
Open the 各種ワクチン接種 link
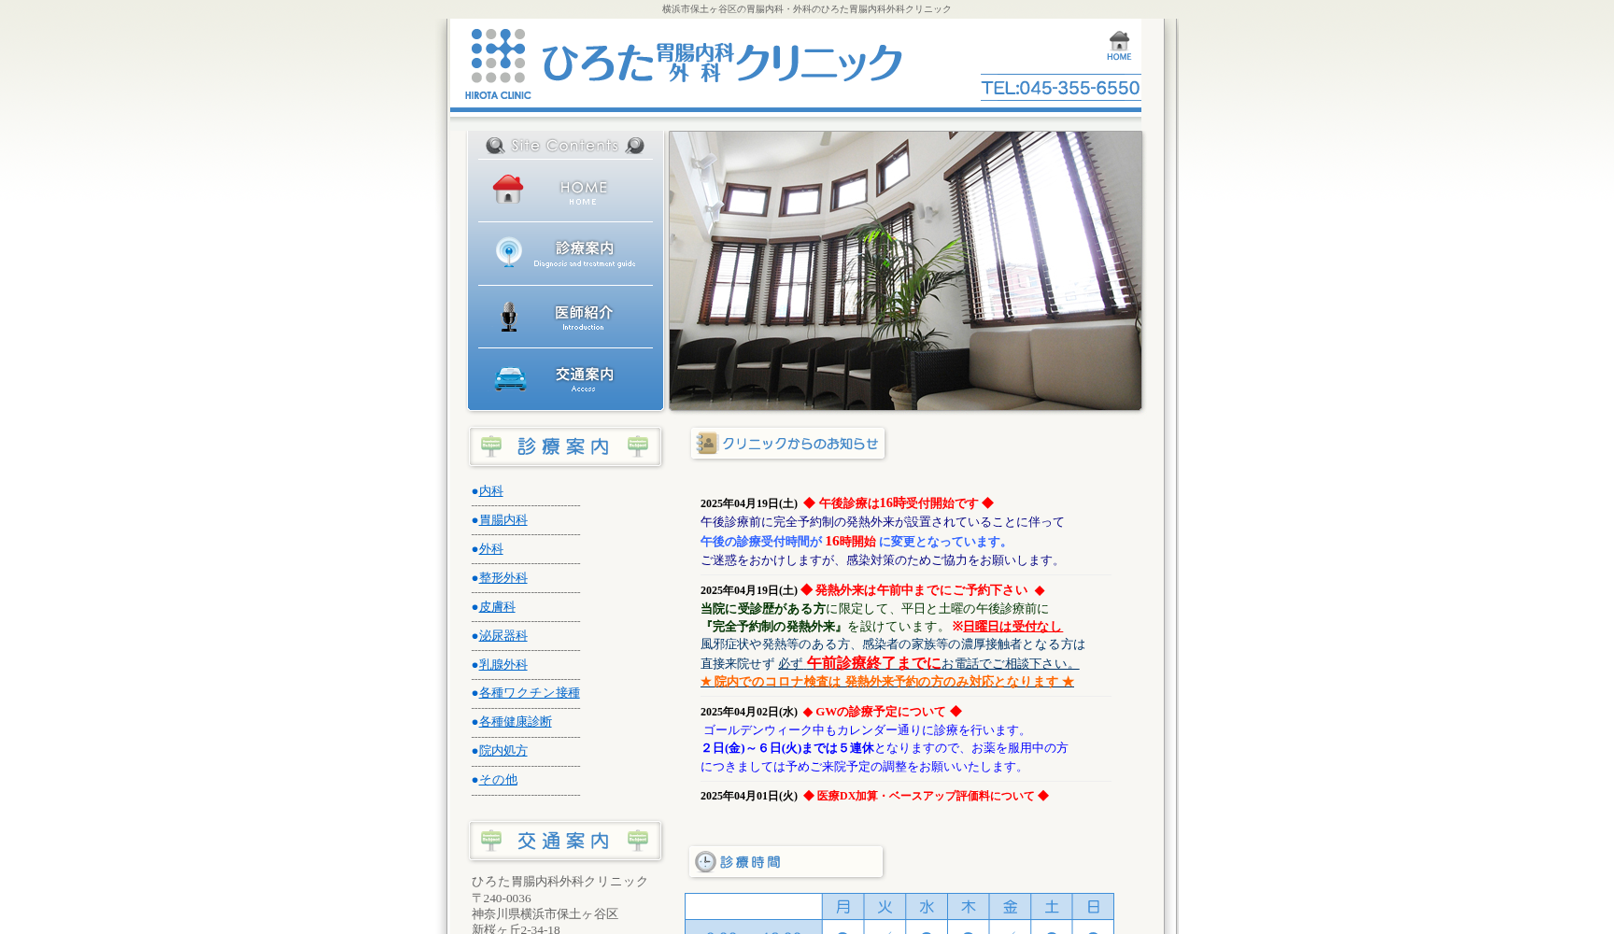(x=528, y=692)
